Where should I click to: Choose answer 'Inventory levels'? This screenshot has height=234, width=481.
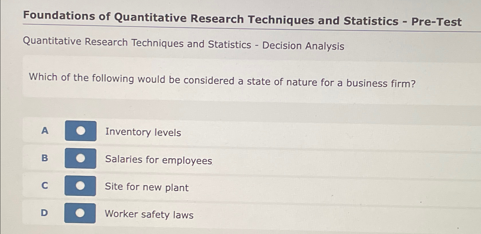[143, 132]
